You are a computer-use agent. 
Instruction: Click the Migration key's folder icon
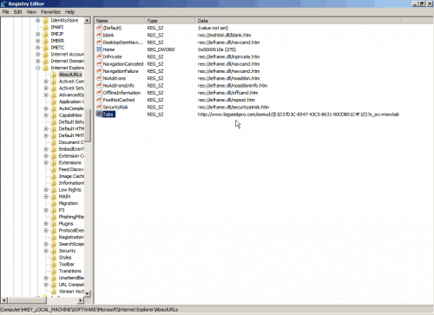point(54,203)
